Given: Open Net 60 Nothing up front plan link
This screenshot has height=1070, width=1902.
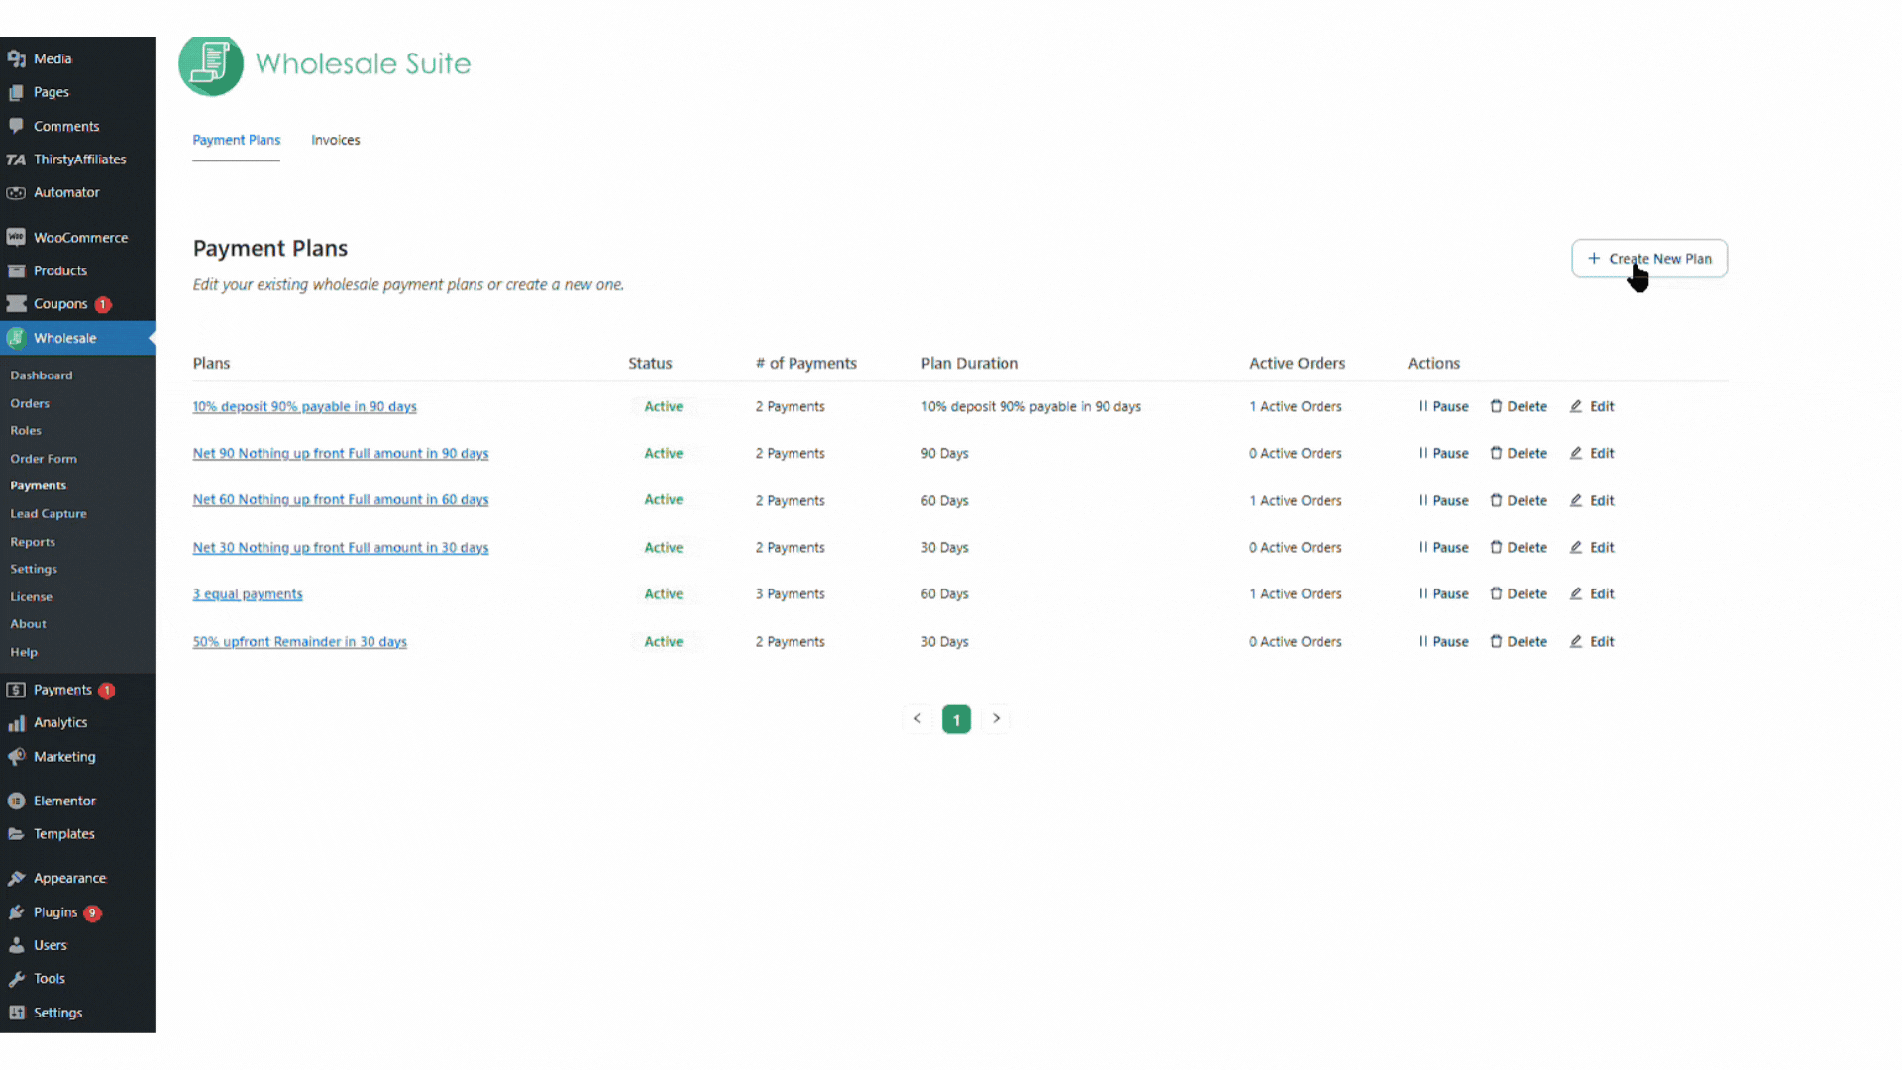Looking at the screenshot, I should [340, 500].
